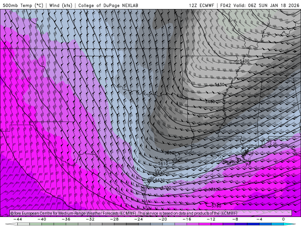This screenshot has height=226, width=301.
Task: Click the 5430 height contour label
Action: tap(219, 84)
